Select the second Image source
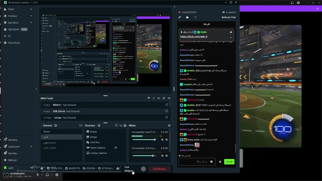The width and height of the screenshot is (322, 181). pyautogui.click(x=105, y=137)
